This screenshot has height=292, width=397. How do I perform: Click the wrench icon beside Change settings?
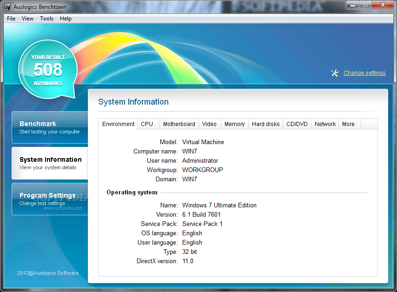[335, 73]
